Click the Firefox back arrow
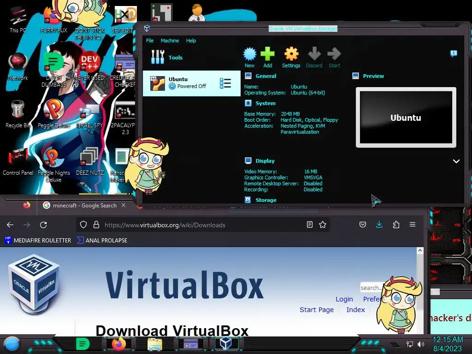 pyautogui.click(x=10, y=225)
